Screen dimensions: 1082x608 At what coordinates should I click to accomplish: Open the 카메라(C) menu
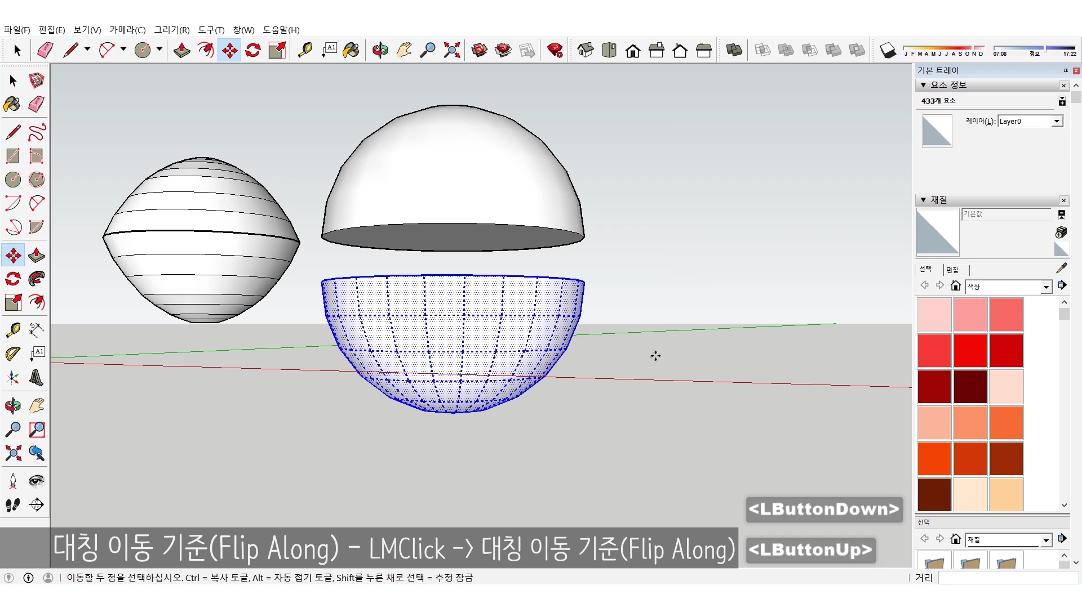coord(127,30)
